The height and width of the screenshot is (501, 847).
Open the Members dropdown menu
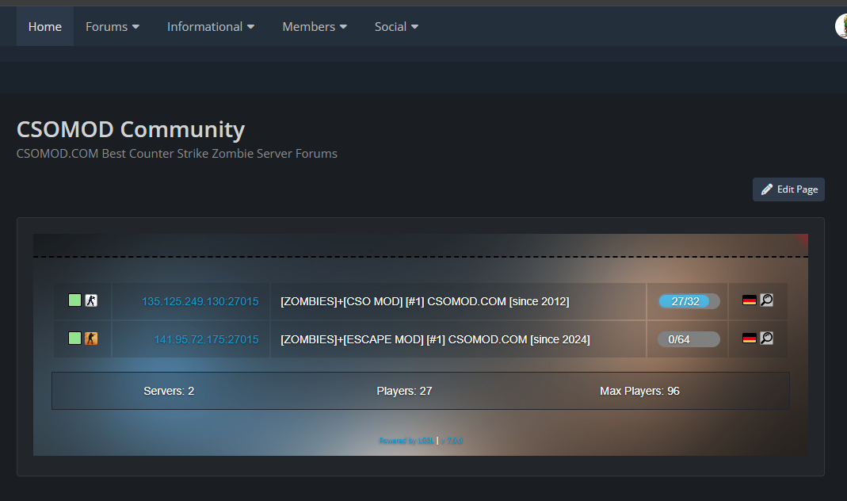coord(315,26)
